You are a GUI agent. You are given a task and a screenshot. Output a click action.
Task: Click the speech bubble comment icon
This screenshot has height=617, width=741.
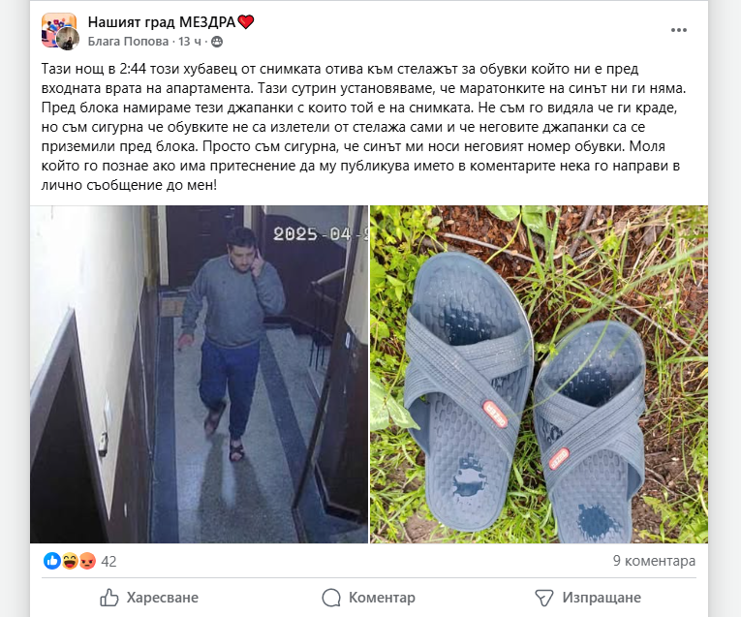coord(331,598)
